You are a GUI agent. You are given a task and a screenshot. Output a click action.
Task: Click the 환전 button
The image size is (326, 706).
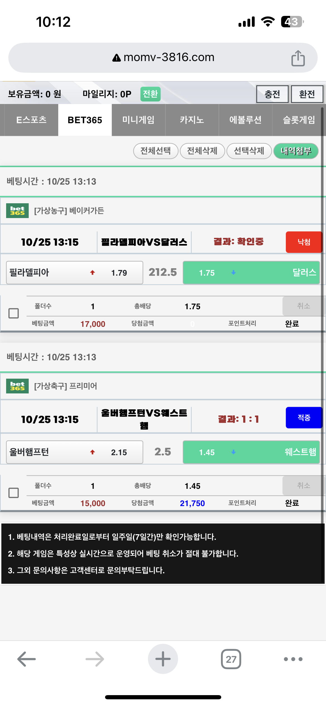pyautogui.click(x=307, y=94)
